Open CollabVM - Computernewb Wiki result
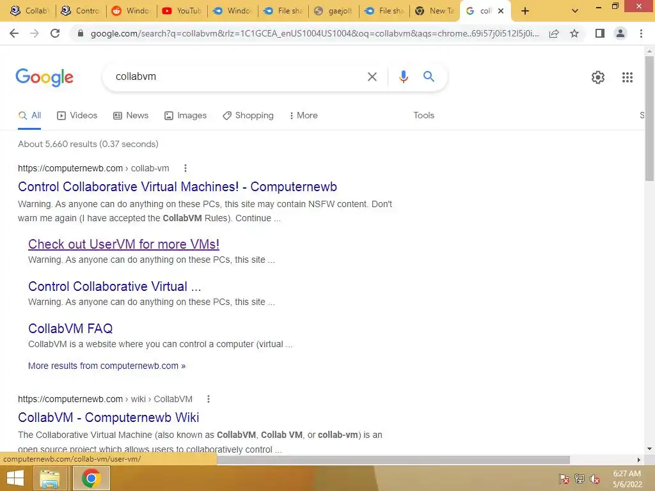The height and width of the screenshot is (491, 655). tap(109, 417)
